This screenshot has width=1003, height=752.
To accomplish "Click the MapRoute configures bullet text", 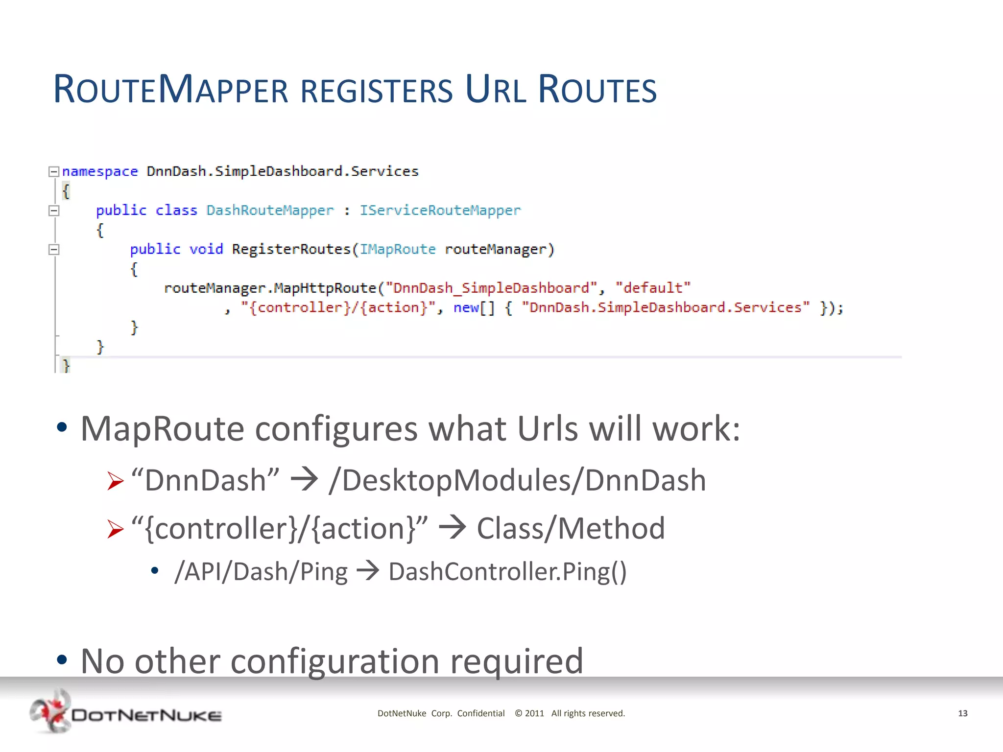I will point(409,429).
